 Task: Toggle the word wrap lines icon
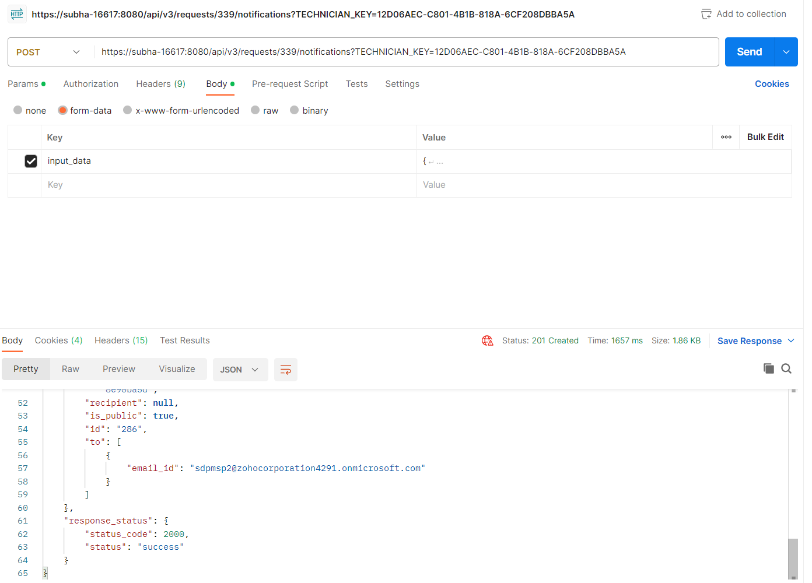285,370
